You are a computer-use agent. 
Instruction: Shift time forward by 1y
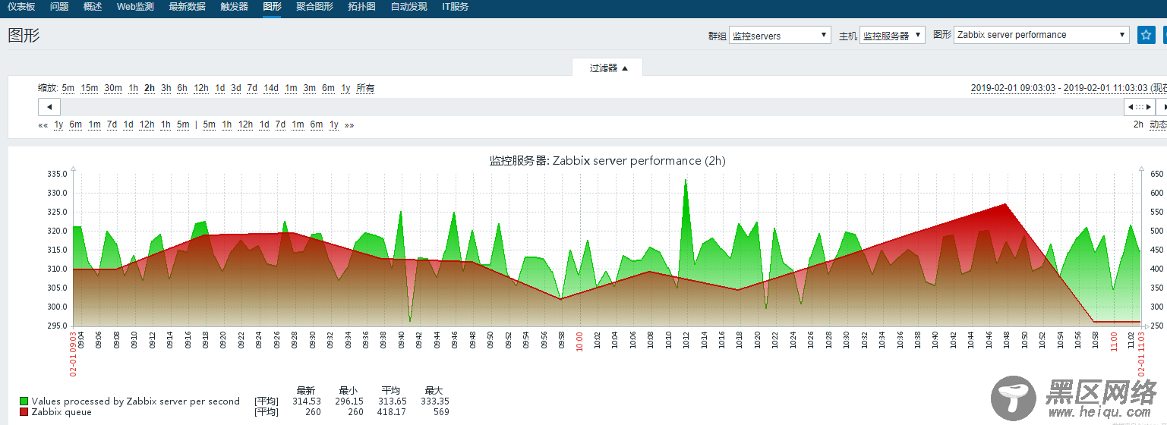point(333,124)
